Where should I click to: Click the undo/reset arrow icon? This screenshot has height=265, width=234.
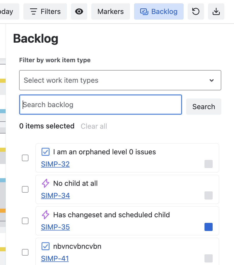[x=196, y=11]
